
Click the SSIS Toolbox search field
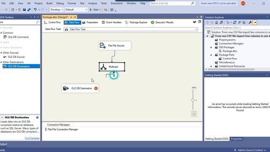pyautogui.click(x=18, y=22)
